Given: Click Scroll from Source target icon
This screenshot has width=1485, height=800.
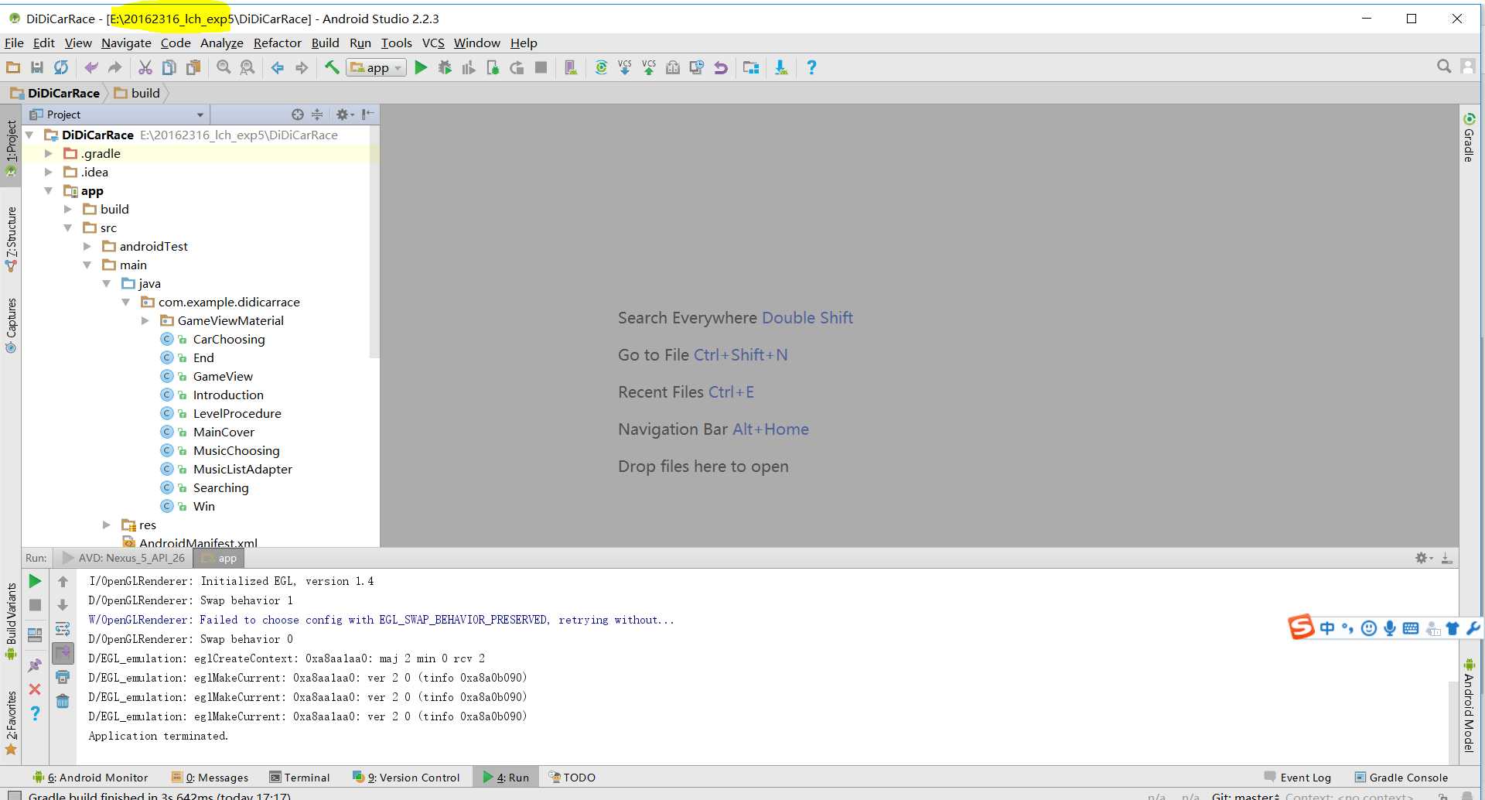Looking at the screenshot, I should pyautogui.click(x=298, y=115).
